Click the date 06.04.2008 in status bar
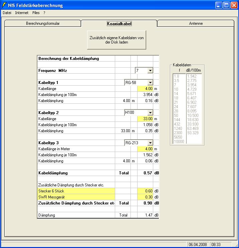The image size is (239, 248). [198, 245]
